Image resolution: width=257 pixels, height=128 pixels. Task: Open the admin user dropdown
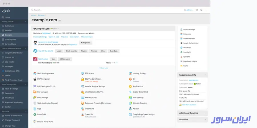[x=189, y=10]
